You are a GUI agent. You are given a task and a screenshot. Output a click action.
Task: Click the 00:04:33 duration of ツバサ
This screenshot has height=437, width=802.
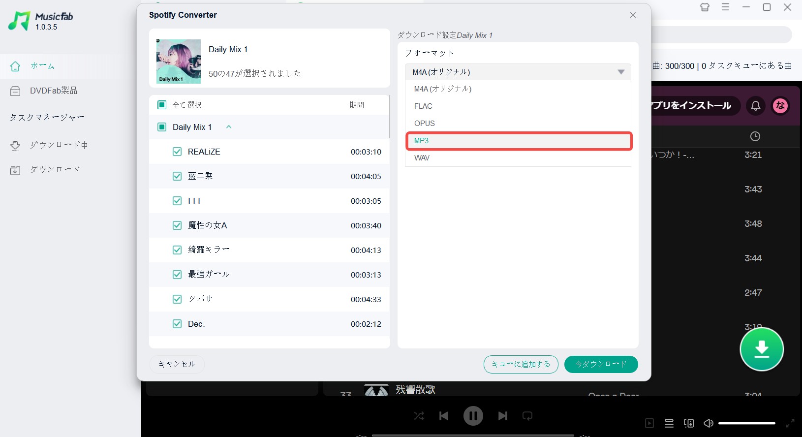(x=366, y=299)
